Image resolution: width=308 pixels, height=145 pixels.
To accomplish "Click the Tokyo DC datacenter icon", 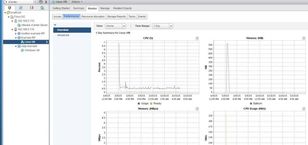I will click(x=12, y=17).
